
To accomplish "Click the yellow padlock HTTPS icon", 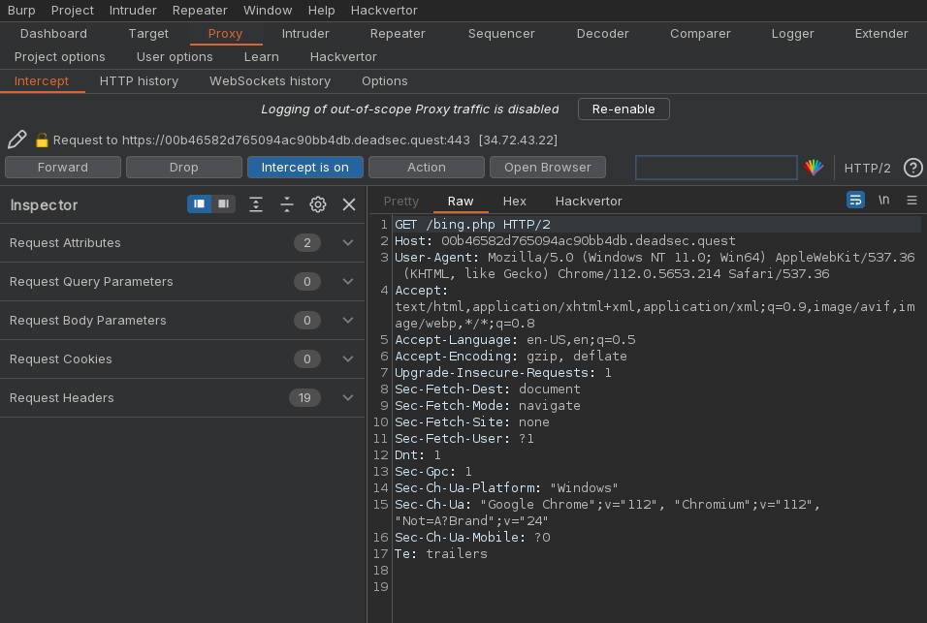I will pyautogui.click(x=42, y=140).
